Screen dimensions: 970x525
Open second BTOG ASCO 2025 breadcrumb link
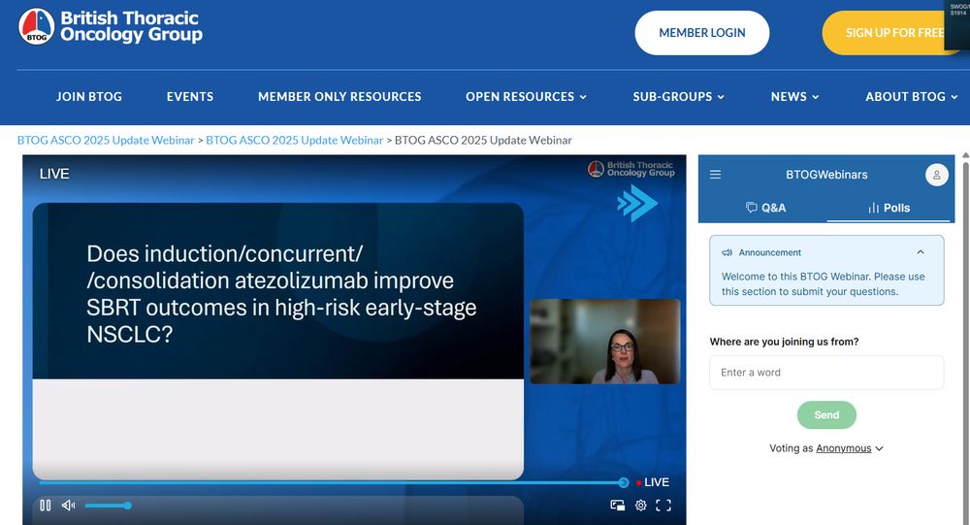(295, 140)
